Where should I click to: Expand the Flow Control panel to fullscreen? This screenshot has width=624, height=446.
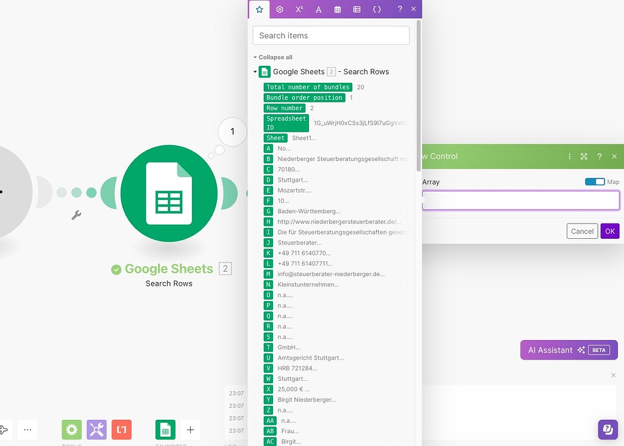tap(583, 156)
